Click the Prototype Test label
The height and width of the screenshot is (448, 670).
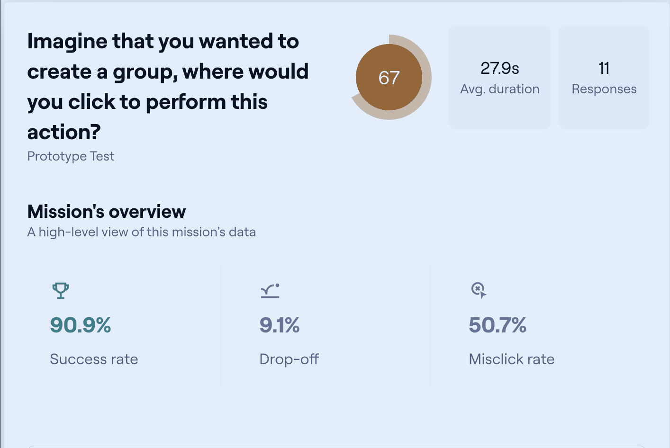click(71, 156)
